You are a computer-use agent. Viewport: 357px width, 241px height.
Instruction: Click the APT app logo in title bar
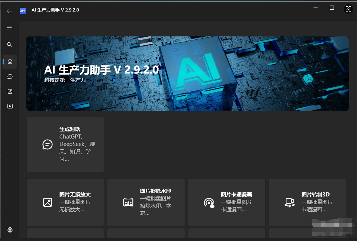[x=23, y=11]
